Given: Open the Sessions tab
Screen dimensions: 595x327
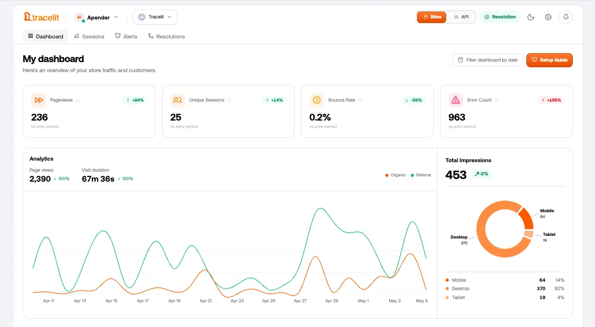Looking at the screenshot, I should 89,36.
